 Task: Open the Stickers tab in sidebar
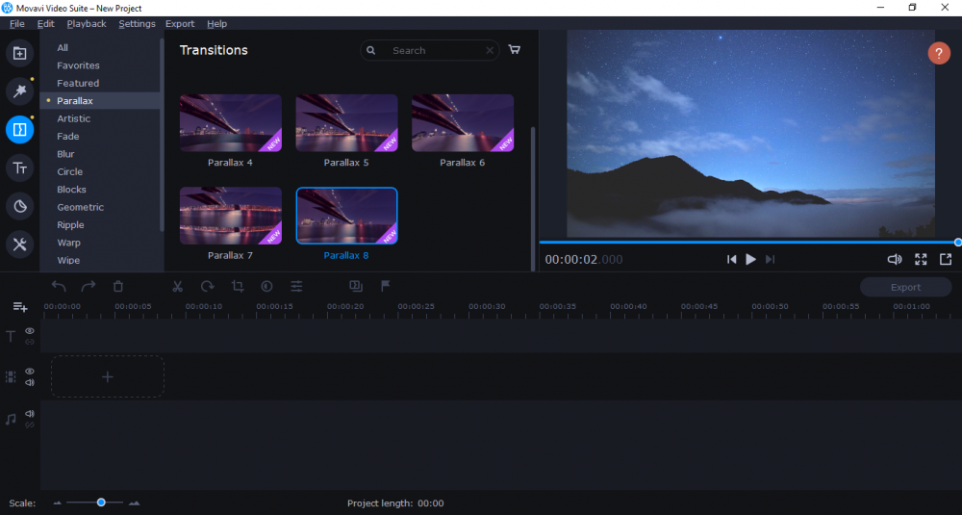19,206
